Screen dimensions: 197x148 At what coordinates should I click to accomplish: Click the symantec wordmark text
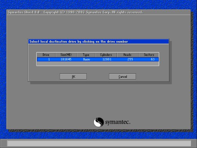118,122
